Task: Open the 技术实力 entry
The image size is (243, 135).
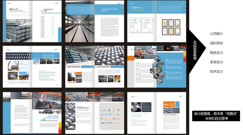Action: [x=216, y=72]
